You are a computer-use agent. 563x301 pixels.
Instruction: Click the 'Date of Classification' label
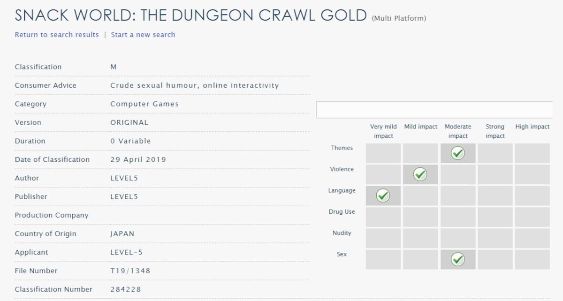pyautogui.click(x=52, y=159)
